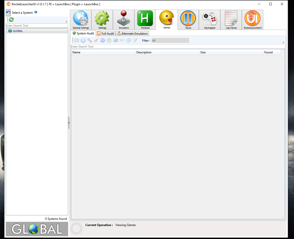Click the blue undo arrow button
The image size is (294, 239).
pos(8,13)
